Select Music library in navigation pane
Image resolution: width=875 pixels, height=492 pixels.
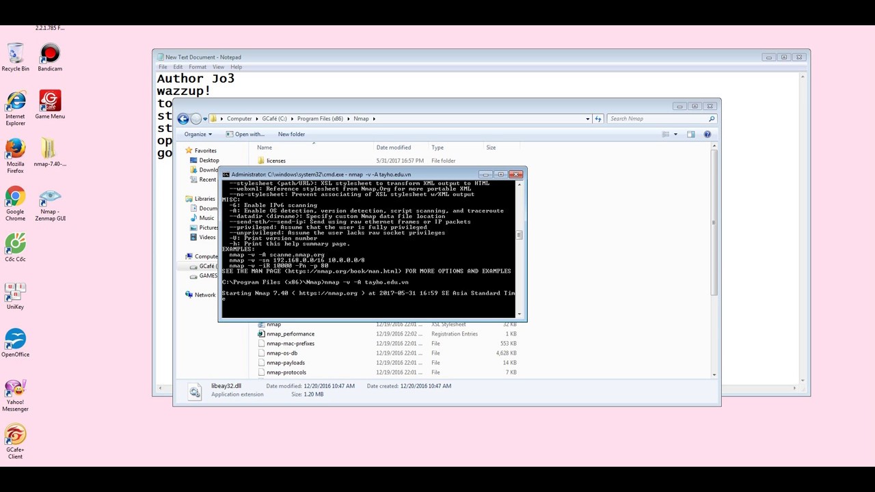206,218
